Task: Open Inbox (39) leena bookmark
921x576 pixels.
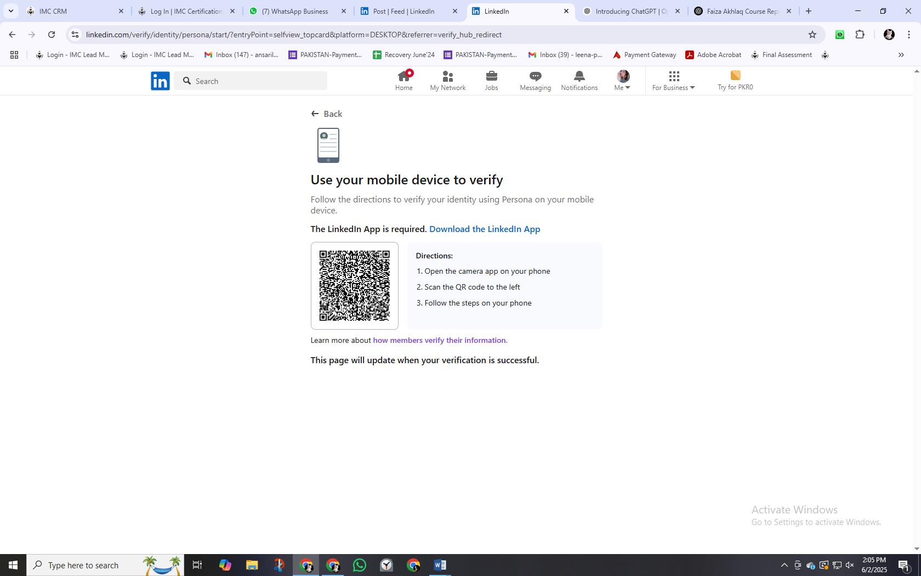Action: click(565, 55)
